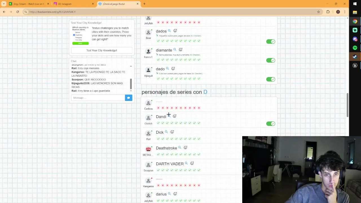
Task: Open Chrome extensions puzzle icon
Action: point(328,12)
